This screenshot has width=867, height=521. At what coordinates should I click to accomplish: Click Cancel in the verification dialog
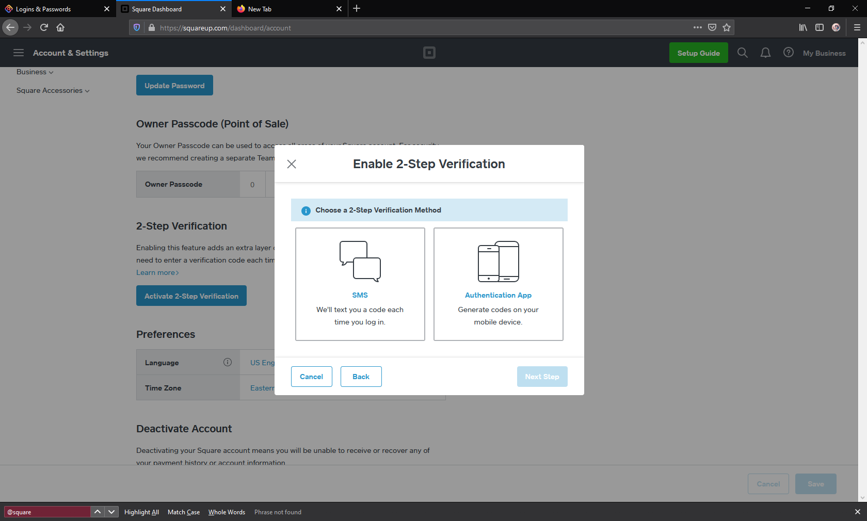[x=312, y=377]
